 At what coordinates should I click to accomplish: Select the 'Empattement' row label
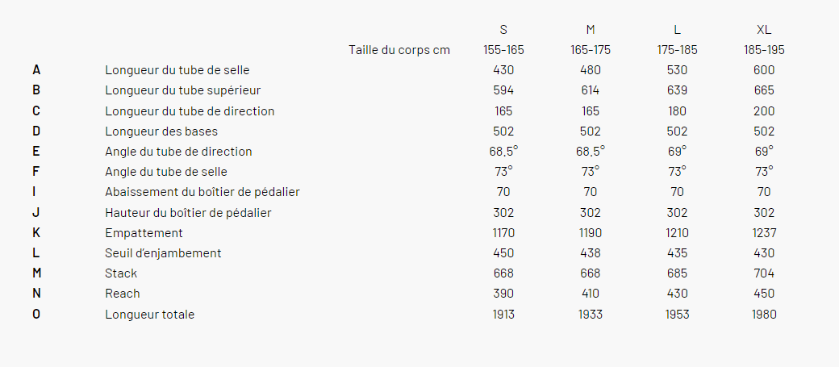(144, 233)
